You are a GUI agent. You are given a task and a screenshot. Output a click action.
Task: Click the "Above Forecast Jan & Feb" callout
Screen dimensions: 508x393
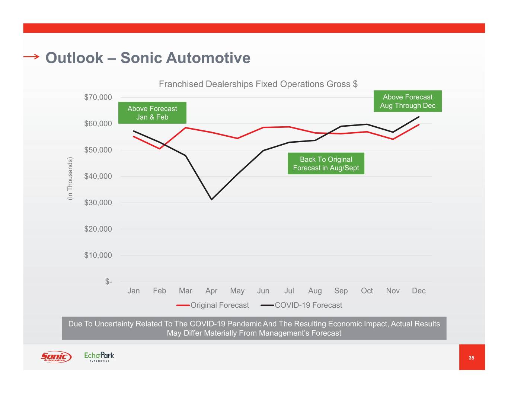point(152,113)
